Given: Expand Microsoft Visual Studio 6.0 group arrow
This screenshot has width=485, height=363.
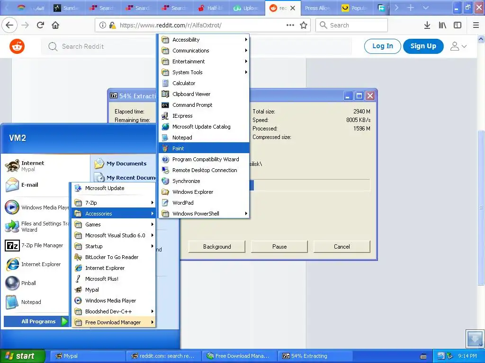Looking at the screenshot, I should click(x=152, y=235).
